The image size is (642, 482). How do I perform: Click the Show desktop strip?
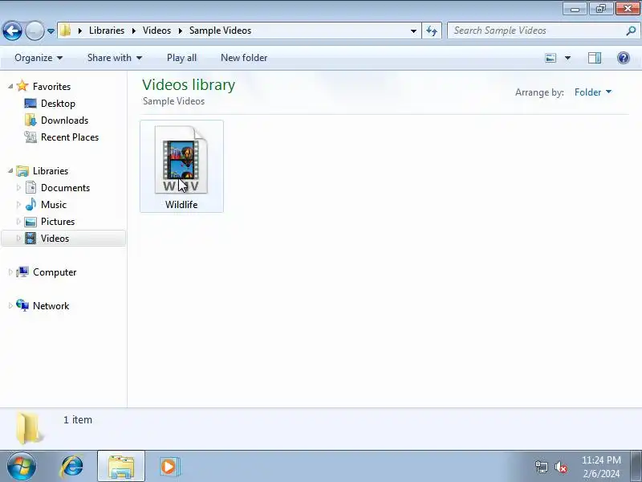click(x=636, y=466)
